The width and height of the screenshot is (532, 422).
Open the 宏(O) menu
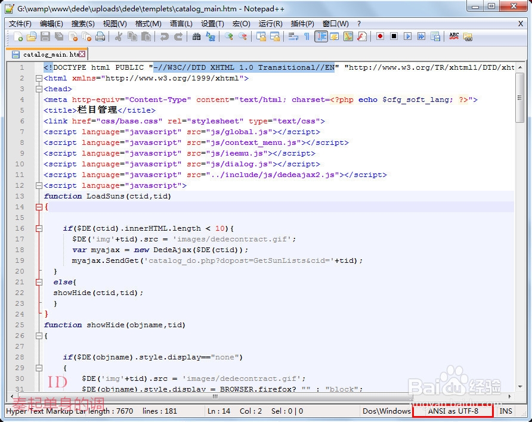tap(241, 24)
